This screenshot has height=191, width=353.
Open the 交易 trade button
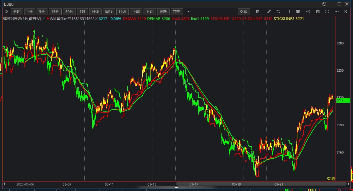[243, 12]
